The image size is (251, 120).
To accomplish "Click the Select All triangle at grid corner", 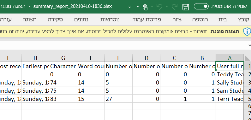I will pos(248,58).
